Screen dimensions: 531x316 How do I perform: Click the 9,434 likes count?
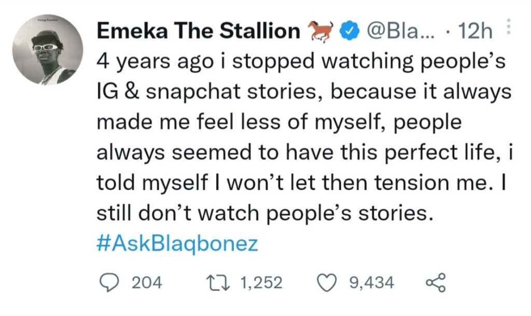(x=371, y=283)
